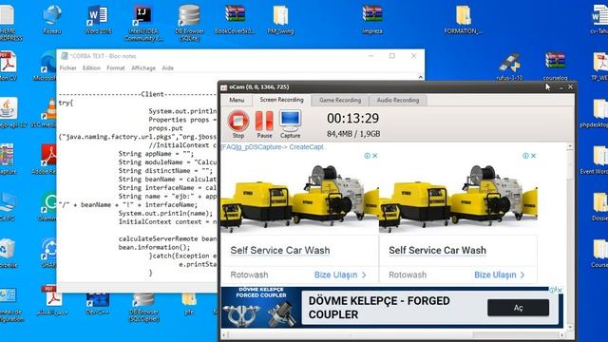Click the Capture monitor icon in oCam

pyautogui.click(x=290, y=124)
